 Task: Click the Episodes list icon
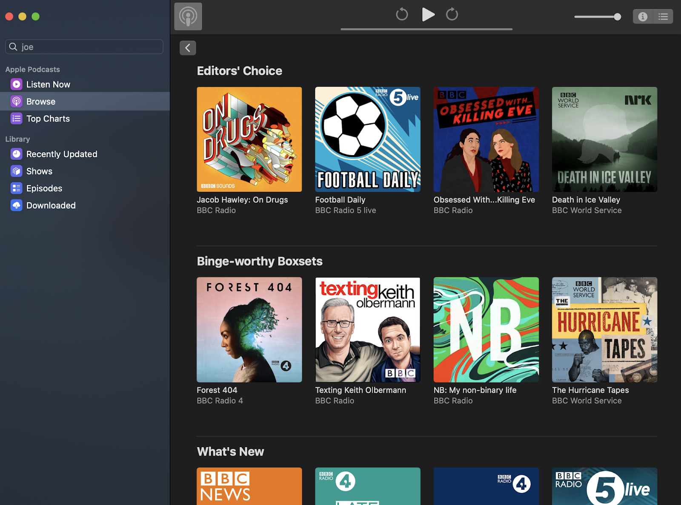[16, 188]
